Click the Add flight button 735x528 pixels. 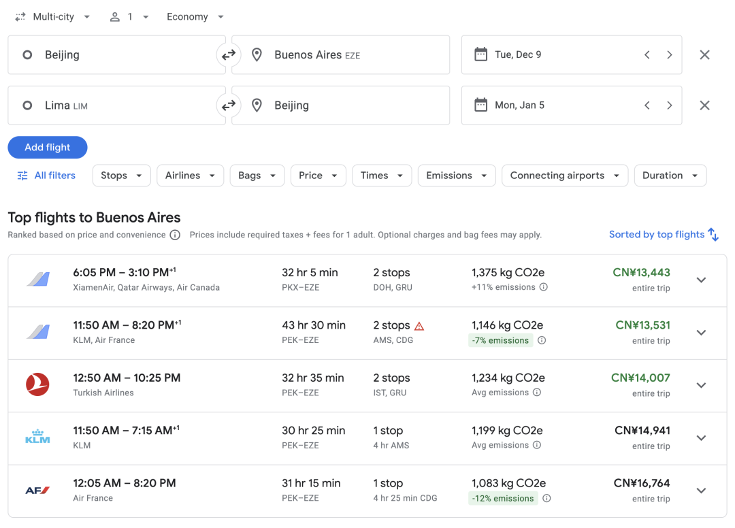click(48, 148)
